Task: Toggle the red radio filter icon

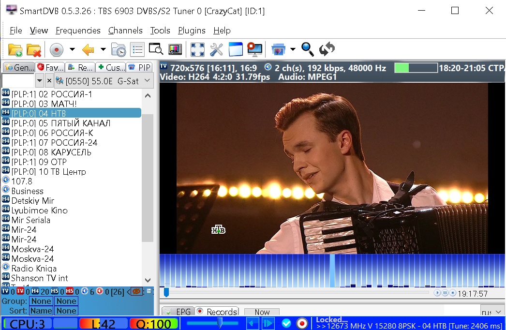Action: (x=100, y=291)
